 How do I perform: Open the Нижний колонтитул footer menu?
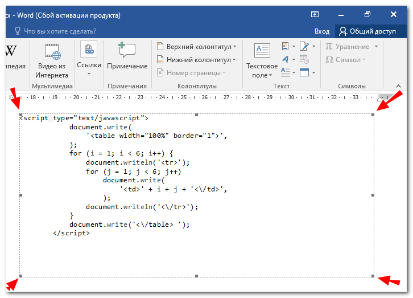point(196,60)
